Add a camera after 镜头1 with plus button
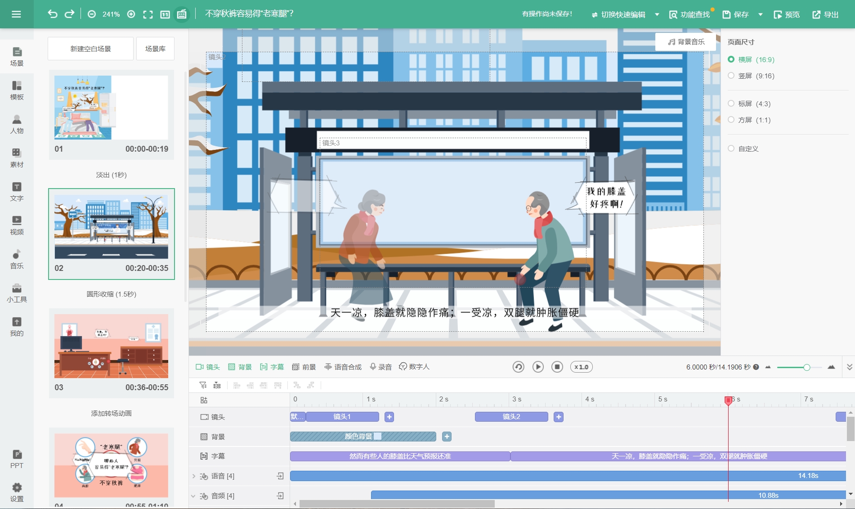Image resolution: width=855 pixels, height=509 pixels. point(389,417)
